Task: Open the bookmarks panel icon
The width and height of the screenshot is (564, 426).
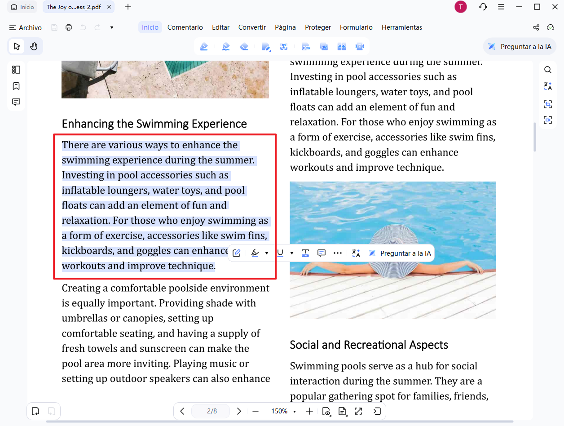Action: coord(16,86)
